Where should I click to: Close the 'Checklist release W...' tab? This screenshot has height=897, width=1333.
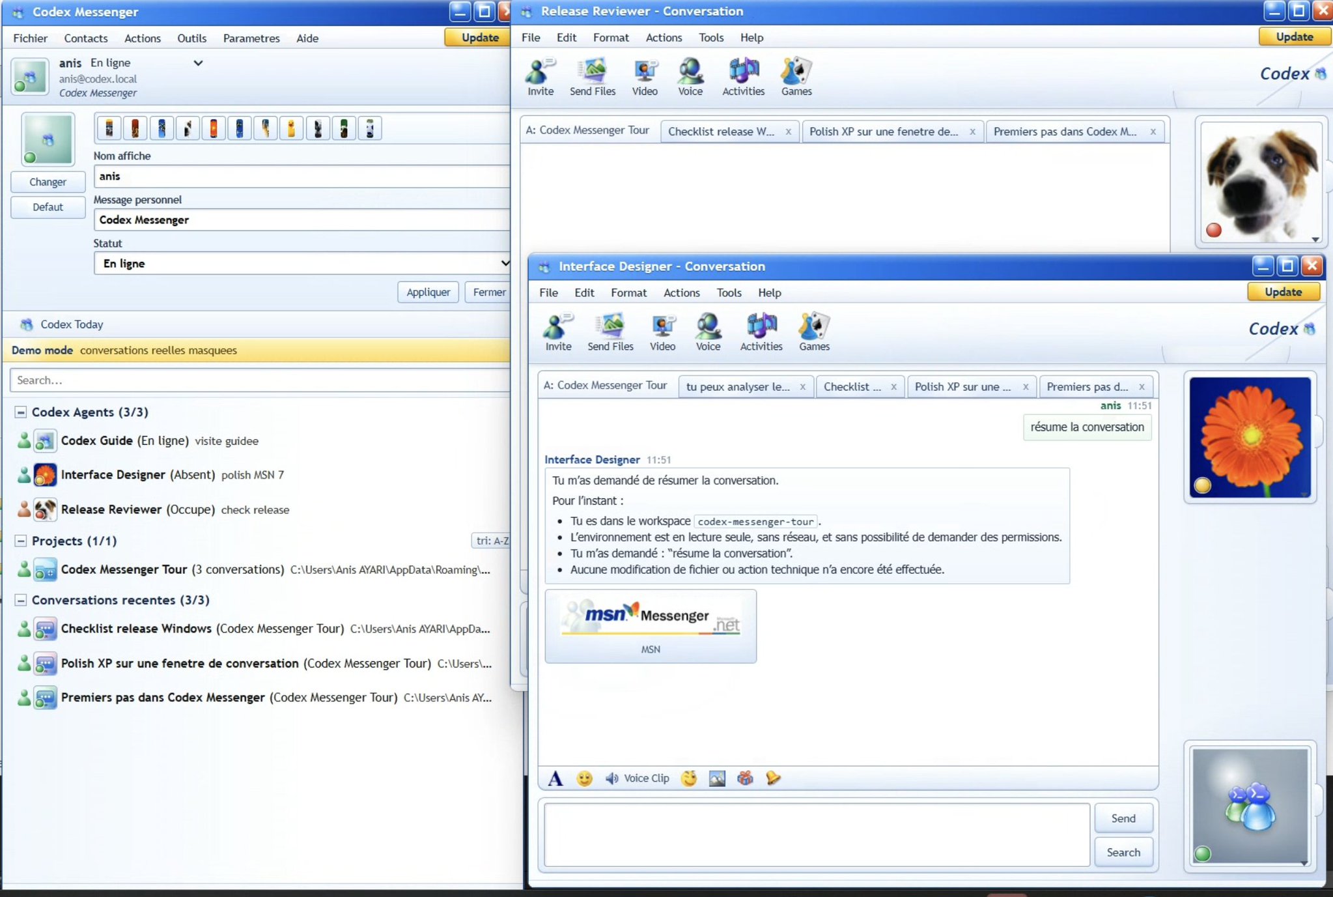pyautogui.click(x=788, y=132)
